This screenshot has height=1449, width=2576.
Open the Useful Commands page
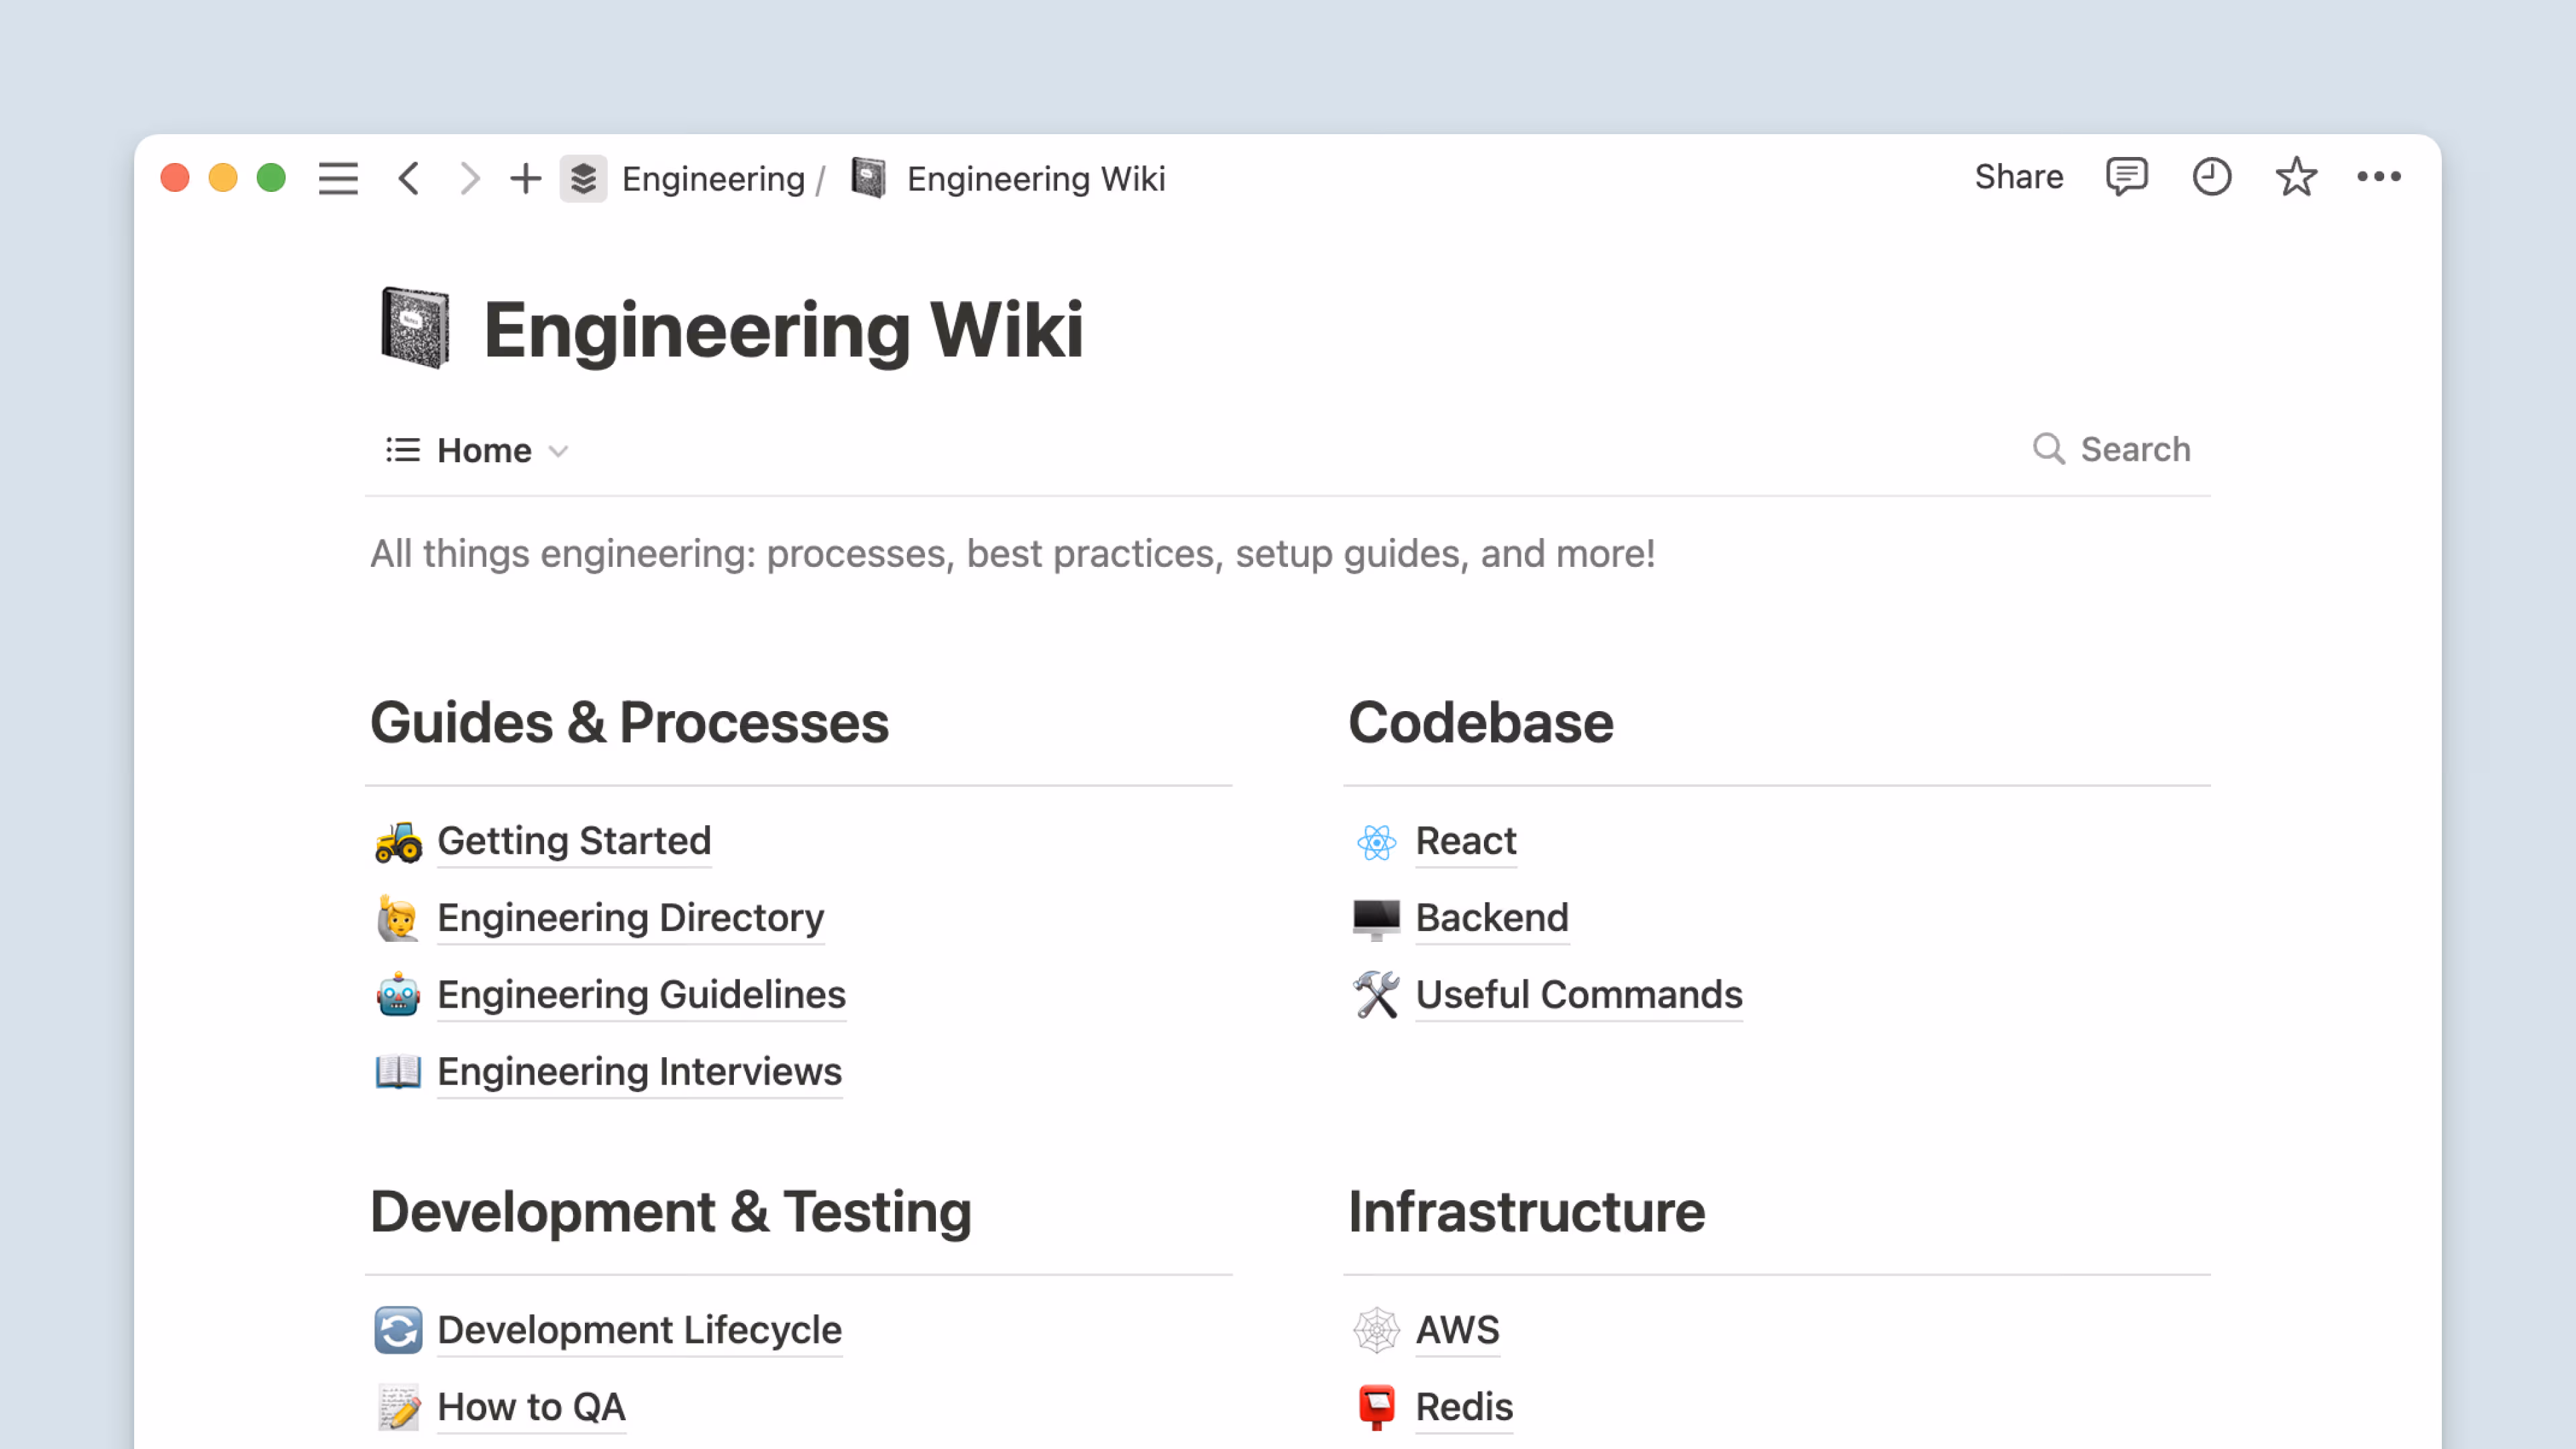tap(1578, 995)
